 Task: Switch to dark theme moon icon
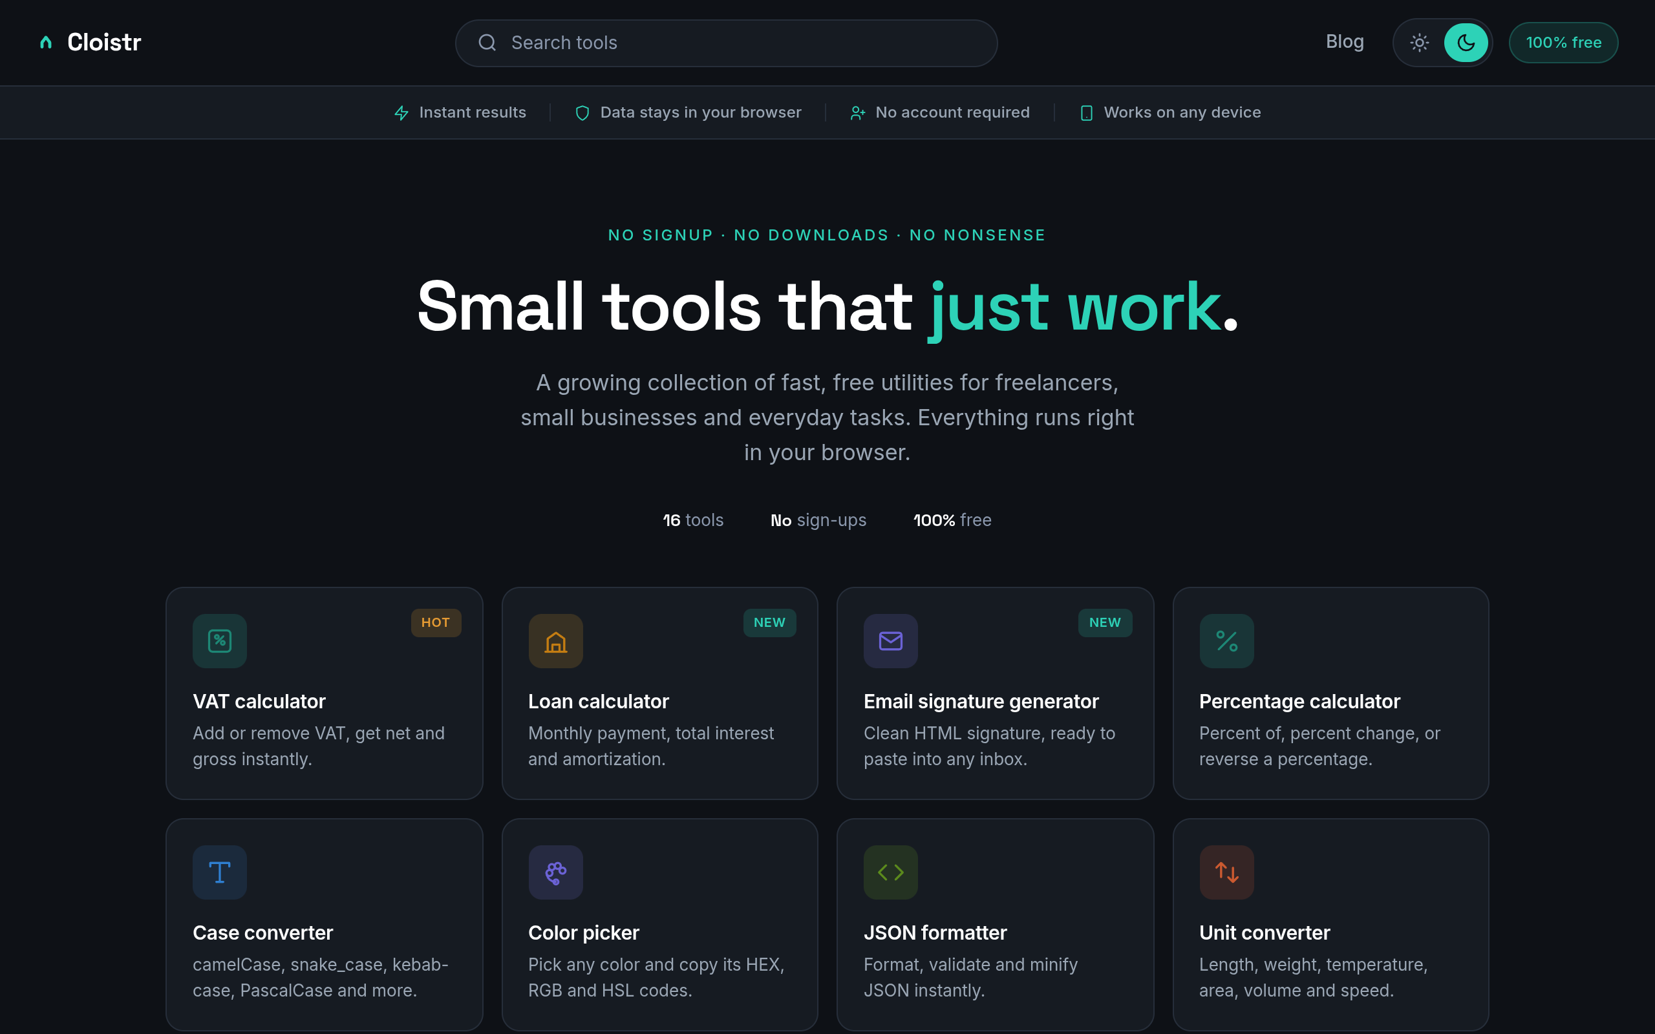point(1465,43)
